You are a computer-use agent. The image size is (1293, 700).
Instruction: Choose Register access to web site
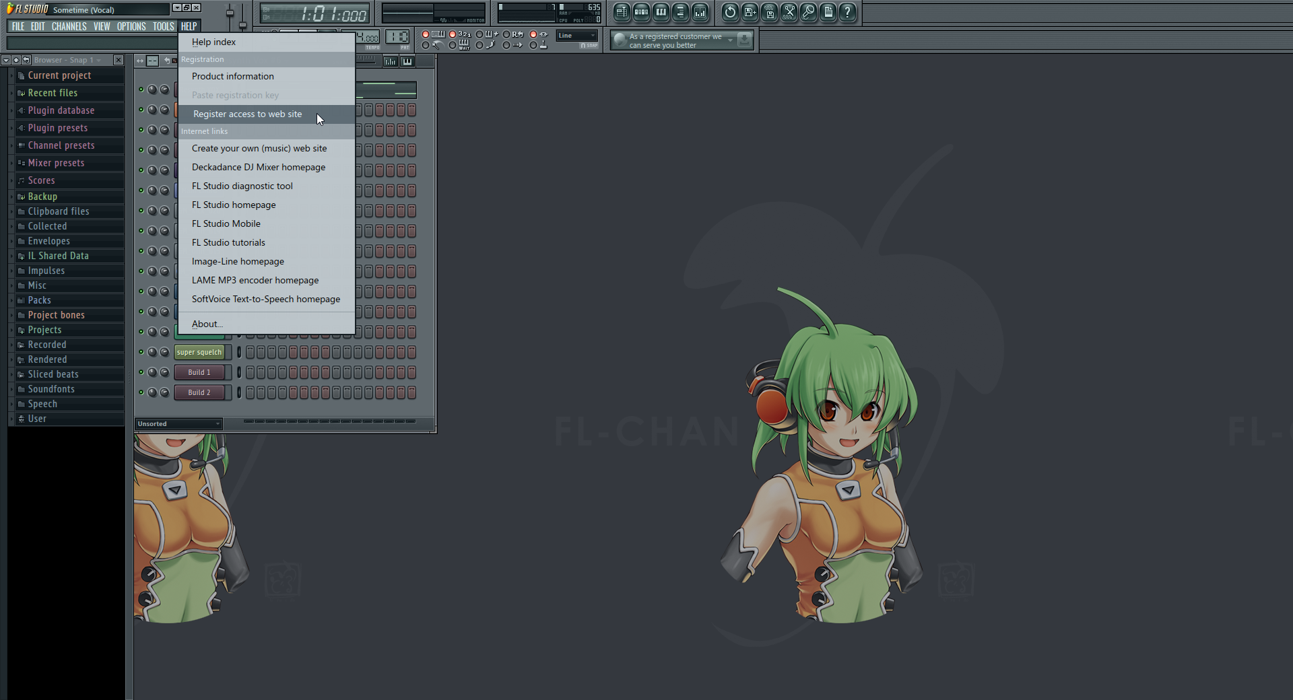click(x=267, y=114)
